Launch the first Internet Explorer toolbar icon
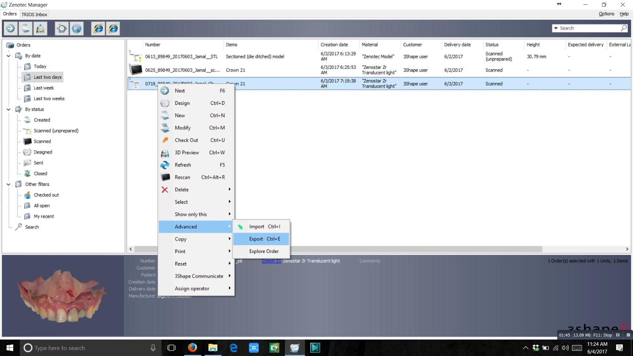This screenshot has height=356, width=633. point(98,28)
